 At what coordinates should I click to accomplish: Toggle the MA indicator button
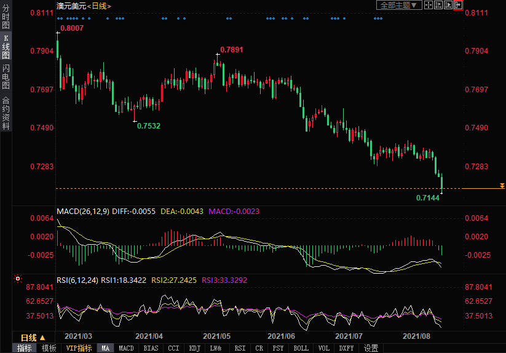pos(105,348)
